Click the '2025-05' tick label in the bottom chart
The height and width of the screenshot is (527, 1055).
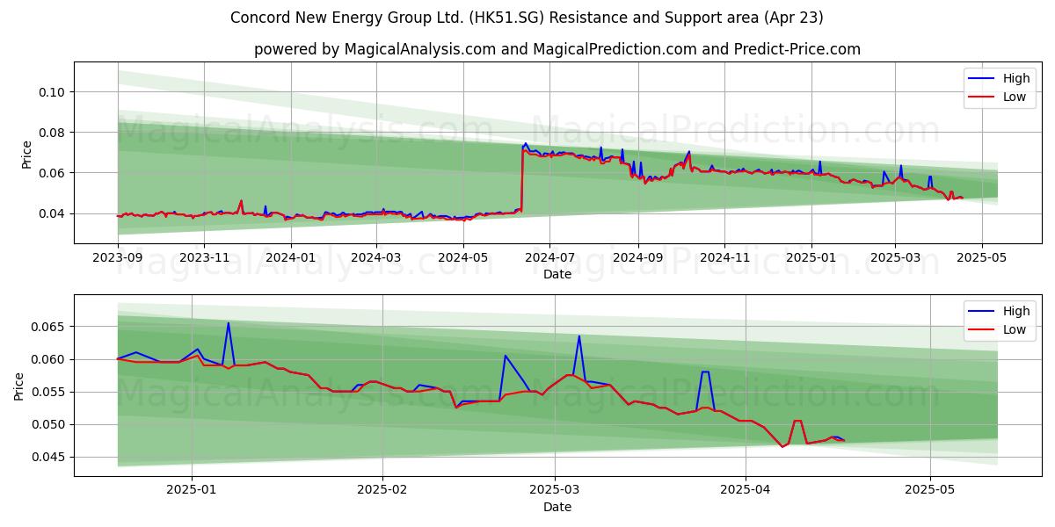930,489
